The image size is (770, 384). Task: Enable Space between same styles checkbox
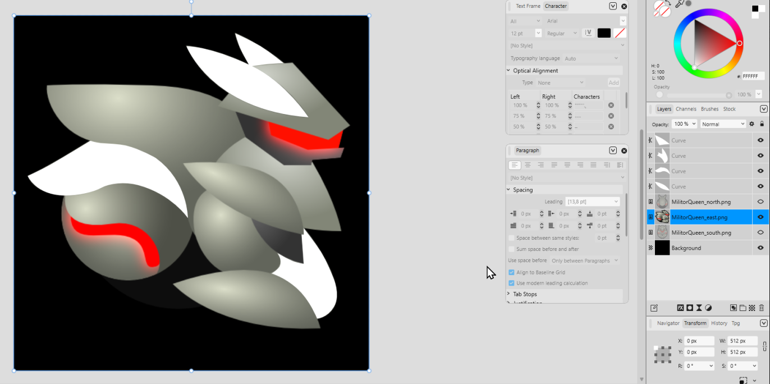click(511, 238)
